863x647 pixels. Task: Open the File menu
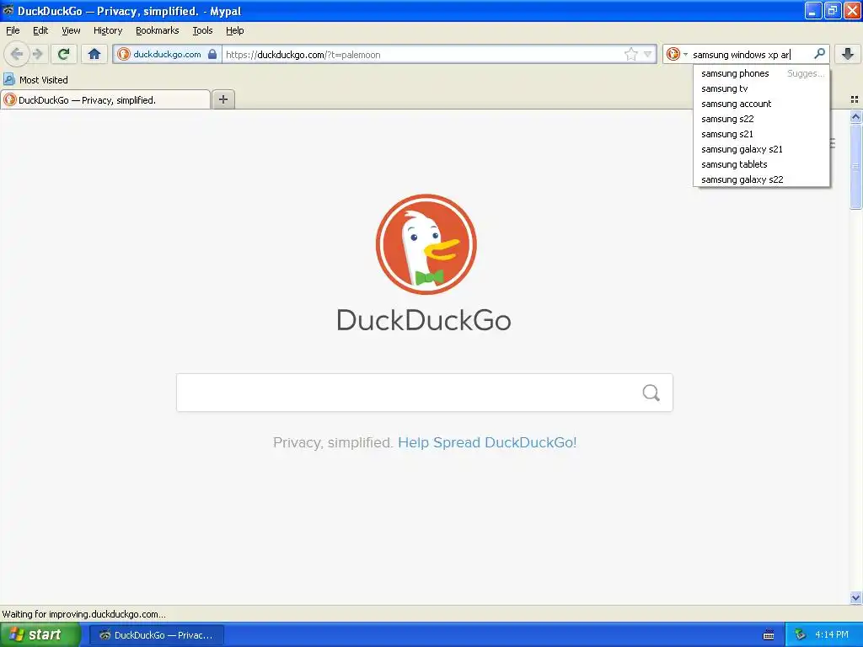13,30
